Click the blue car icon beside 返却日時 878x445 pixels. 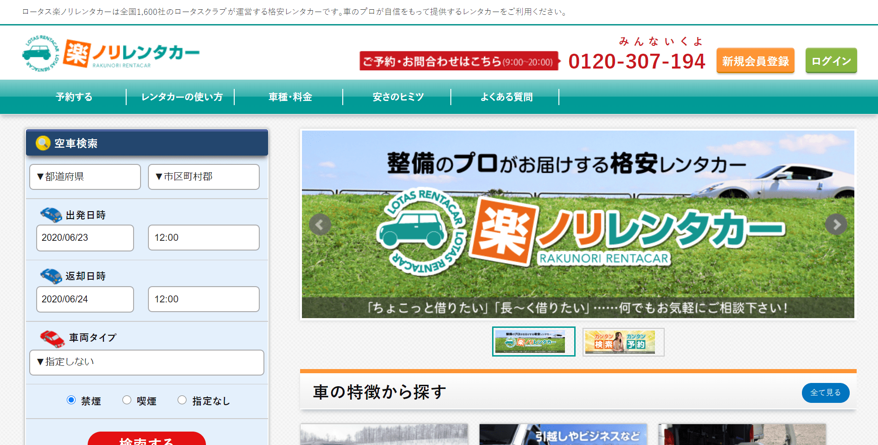click(x=51, y=276)
